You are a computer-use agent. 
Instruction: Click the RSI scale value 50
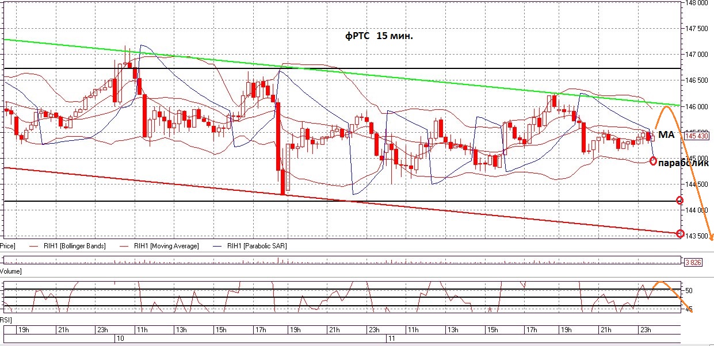689,291
